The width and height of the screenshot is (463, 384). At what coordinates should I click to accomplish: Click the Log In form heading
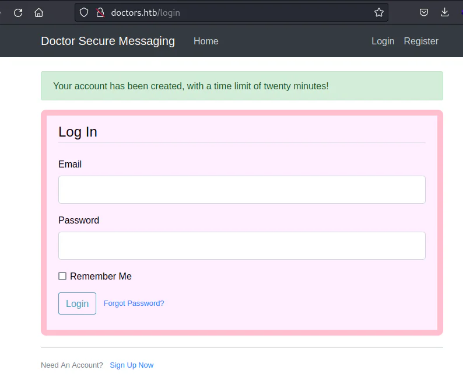[78, 132]
